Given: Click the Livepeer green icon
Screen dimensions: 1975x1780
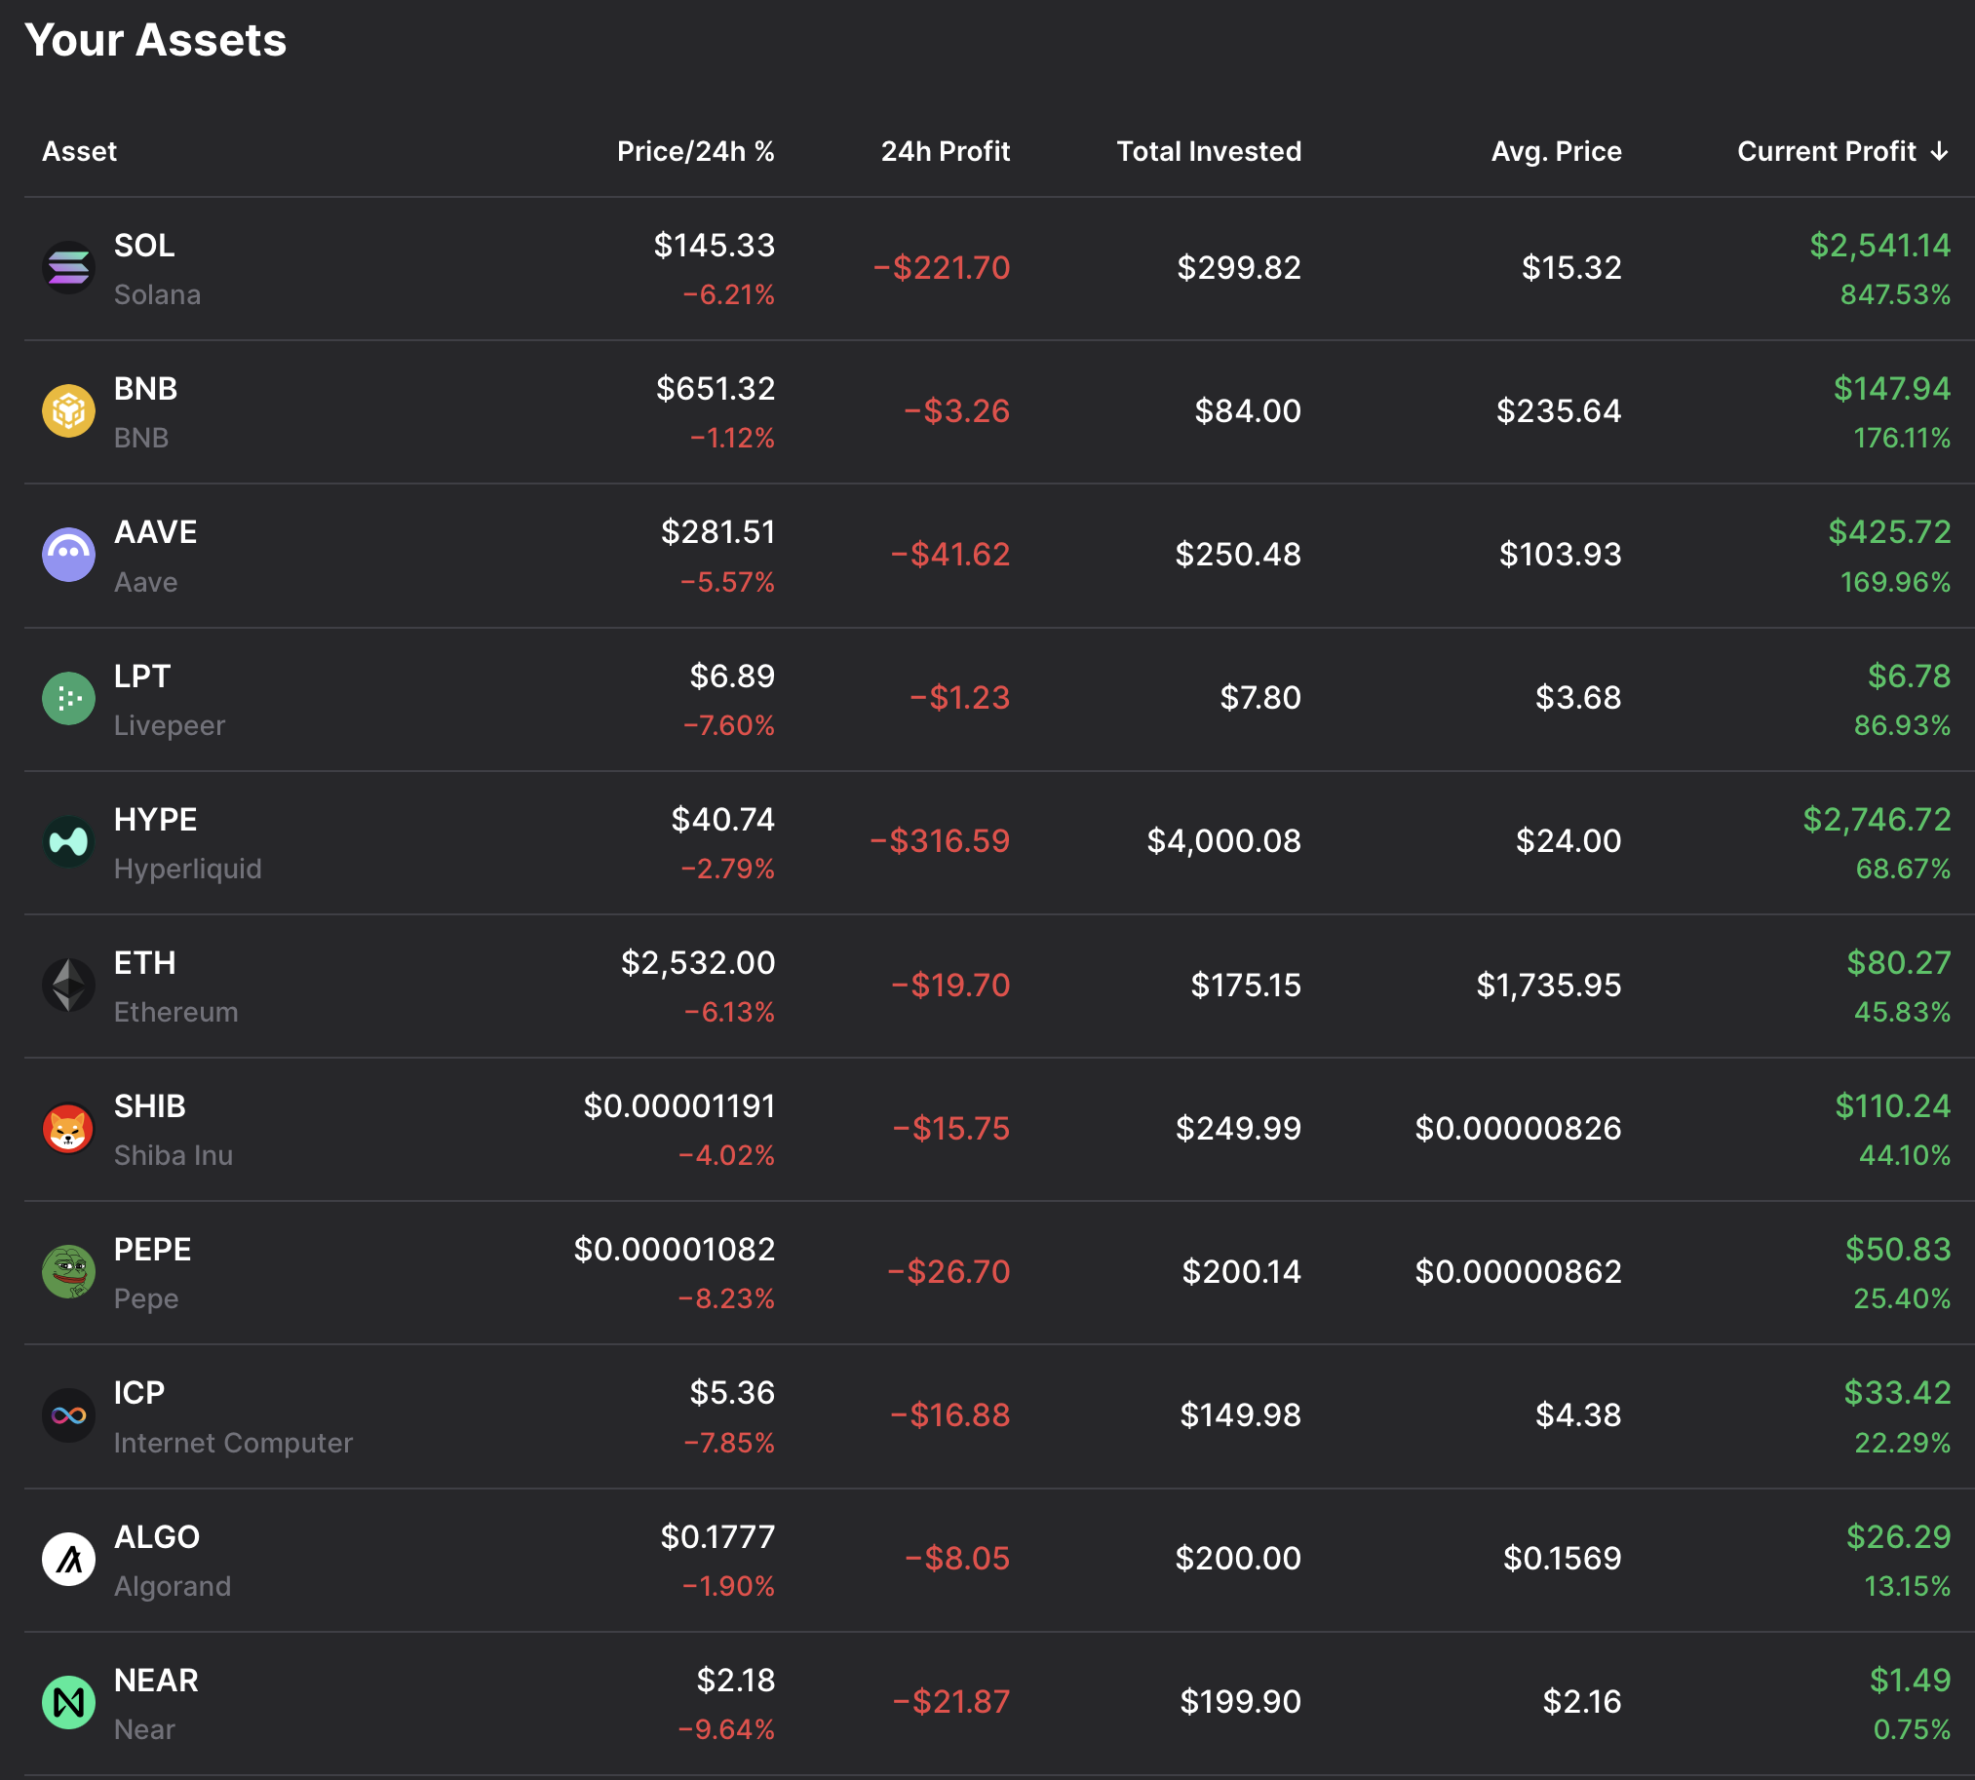Looking at the screenshot, I should pos(68,698).
